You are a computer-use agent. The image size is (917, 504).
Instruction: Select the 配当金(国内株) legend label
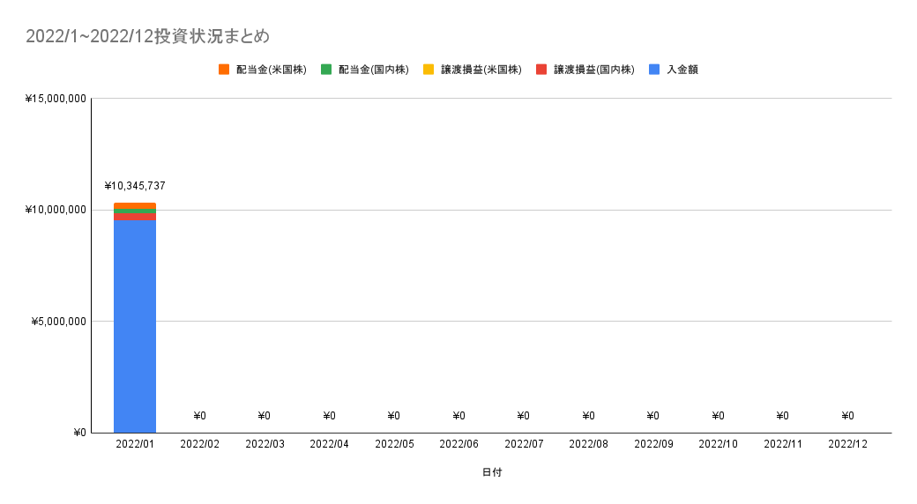374,70
